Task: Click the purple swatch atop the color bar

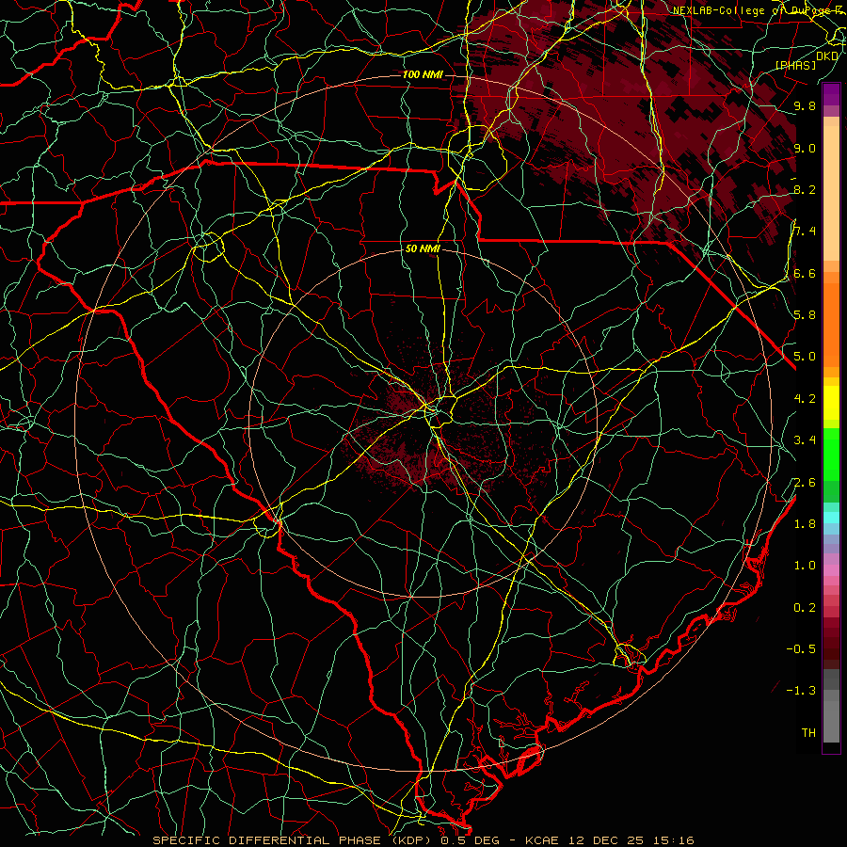Action: (831, 94)
